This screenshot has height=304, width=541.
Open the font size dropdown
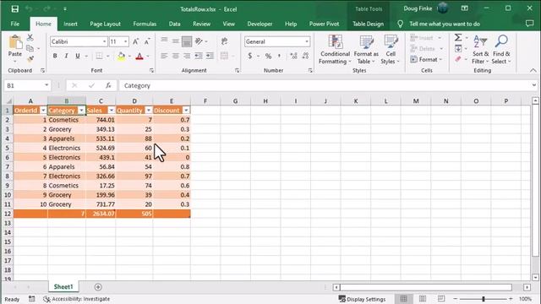pyautogui.click(x=126, y=41)
